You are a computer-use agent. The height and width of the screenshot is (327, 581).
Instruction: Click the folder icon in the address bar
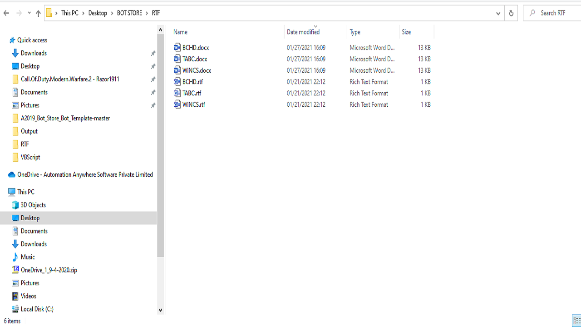pyautogui.click(x=49, y=13)
